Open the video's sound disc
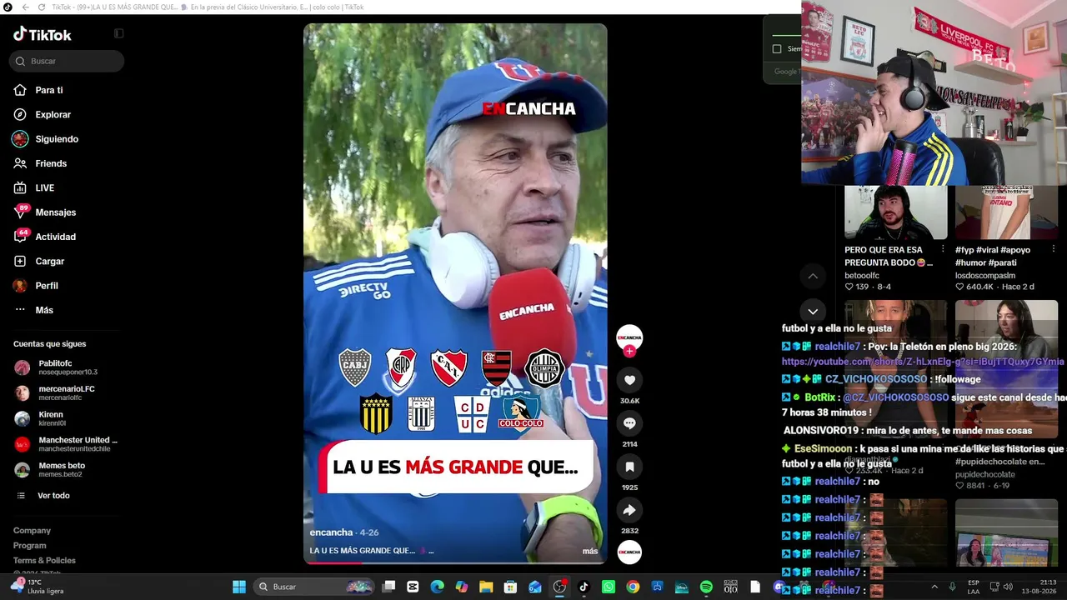 tap(629, 552)
